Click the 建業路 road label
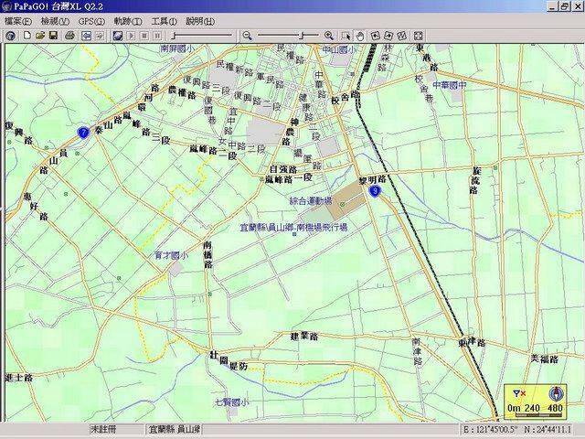Viewport: 585px width, 439px height. [x=304, y=337]
